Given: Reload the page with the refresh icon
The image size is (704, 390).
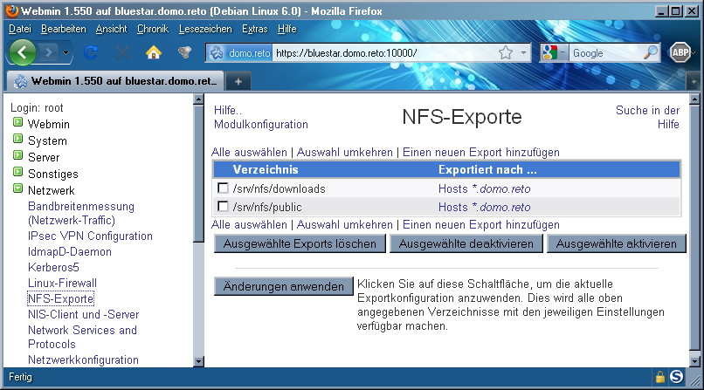Looking at the screenshot, I should click(x=91, y=53).
